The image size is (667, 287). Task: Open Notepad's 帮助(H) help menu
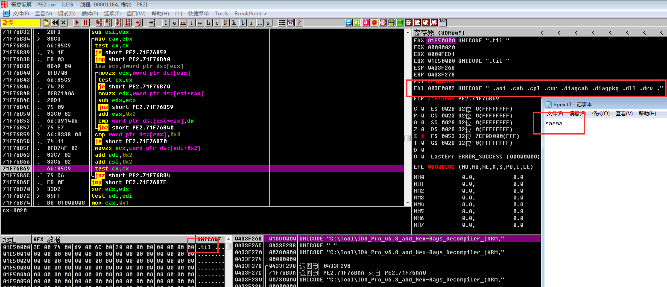(x=647, y=113)
